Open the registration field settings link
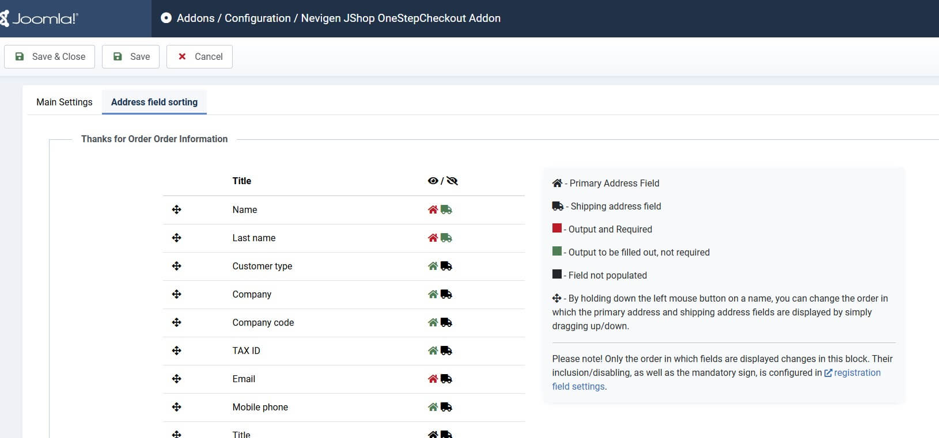 [857, 372]
